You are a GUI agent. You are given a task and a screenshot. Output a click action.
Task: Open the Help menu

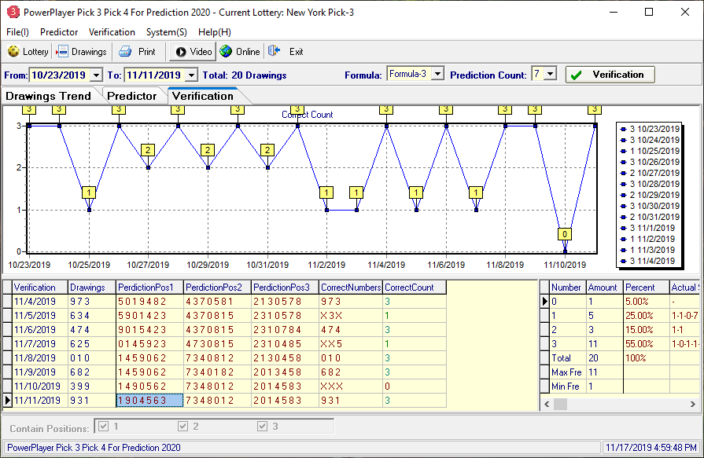tap(215, 32)
